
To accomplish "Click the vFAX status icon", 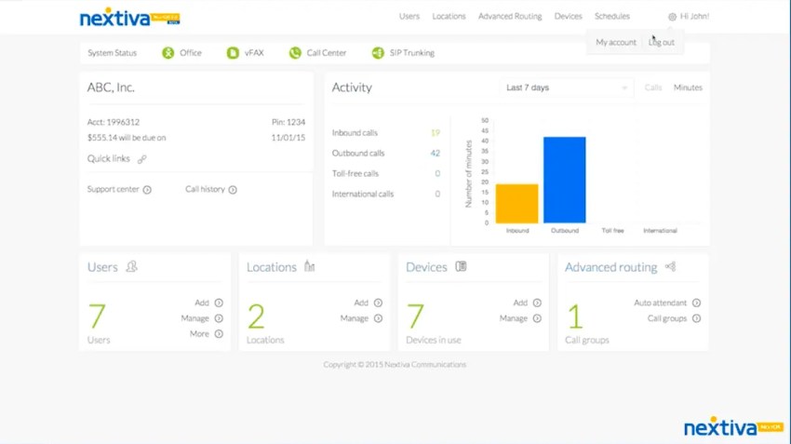I will 233,52.
